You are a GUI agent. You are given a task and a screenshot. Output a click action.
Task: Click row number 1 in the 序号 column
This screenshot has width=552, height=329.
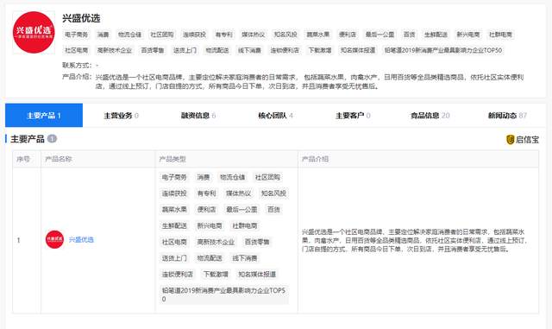pos(18,240)
